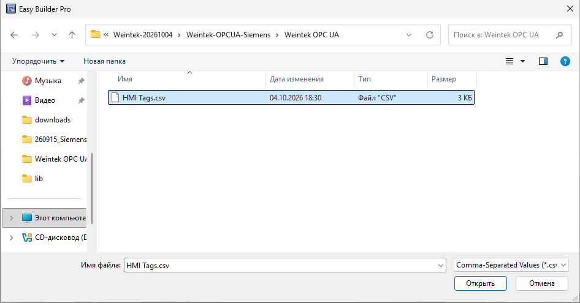Open the Упорядочить menu
The width and height of the screenshot is (580, 303).
point(38,61)
